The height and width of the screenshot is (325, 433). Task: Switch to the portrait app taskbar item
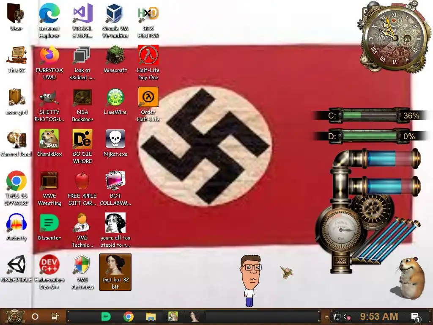coord(195,317)
